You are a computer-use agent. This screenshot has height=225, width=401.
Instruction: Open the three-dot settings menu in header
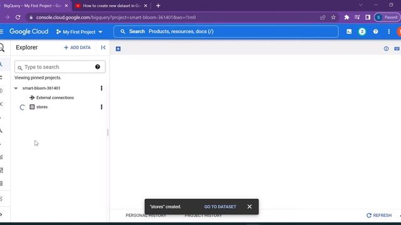tap(388, 32)
